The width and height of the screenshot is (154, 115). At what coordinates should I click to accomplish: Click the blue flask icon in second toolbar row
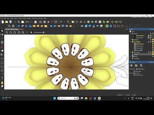[111, 26]
